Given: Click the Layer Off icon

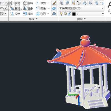Looking at the screenshot, I should [x=102, y=3].
